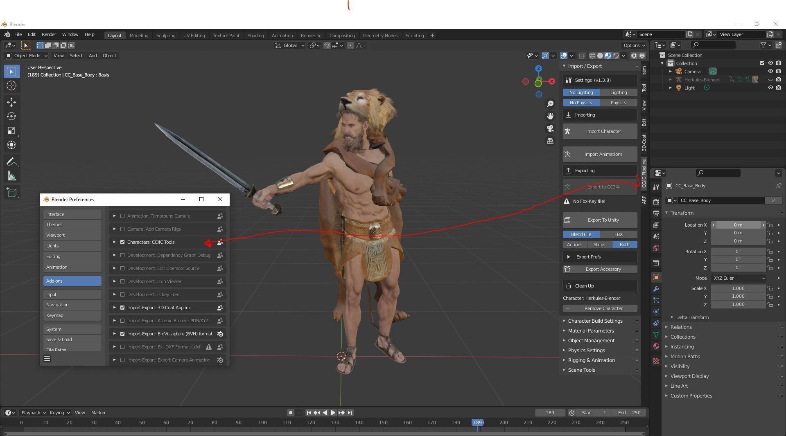Image resolution: width=786 pixels, height=436 pixels.
Task: Enable the Characters: CC/iC Tools add-on checkbox
Action: (x=122, y=242)
